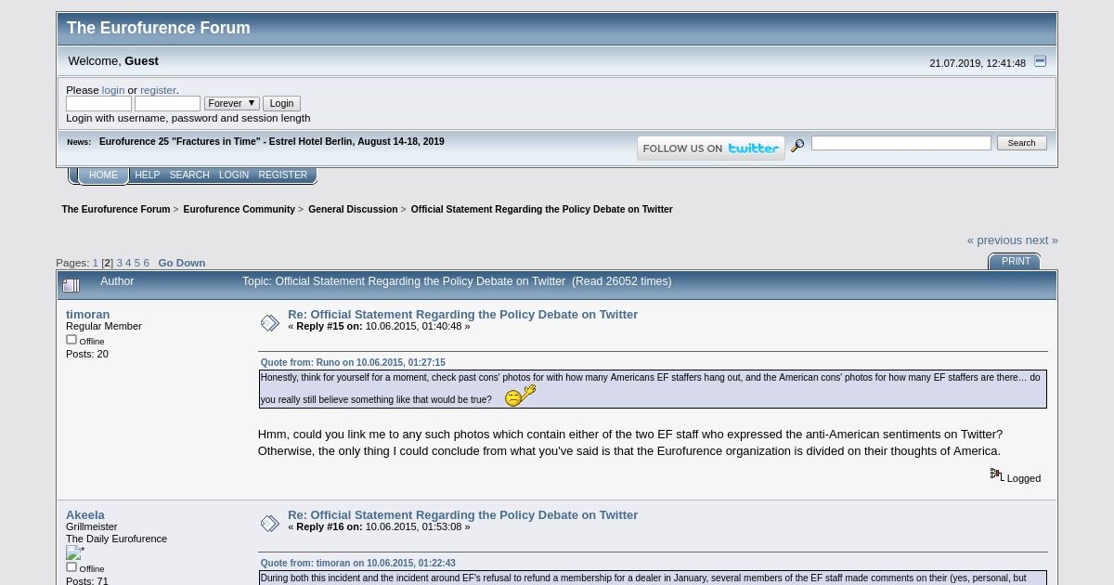The height and width of the screenshot is (585, 1114).
Task: Click the date 21.07.2019, 12:41:48
Action: [978, 63]
